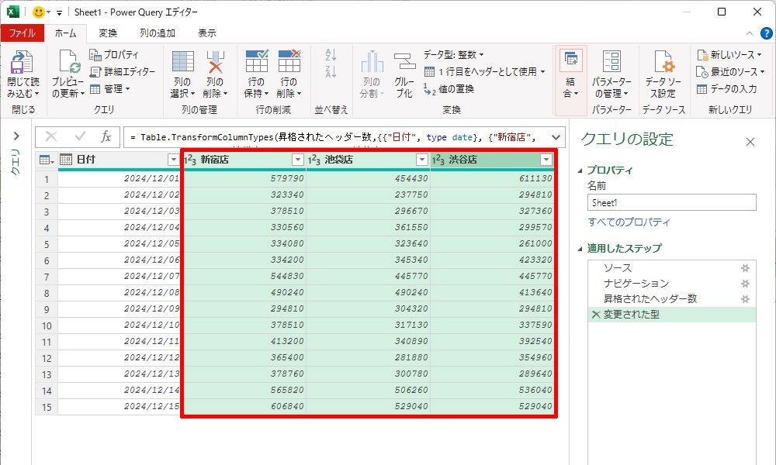Screen dimensions: 776x465
Task: Sort ascending with the A-Z icon
Action: pyautogui.click(x=331, y=55)
